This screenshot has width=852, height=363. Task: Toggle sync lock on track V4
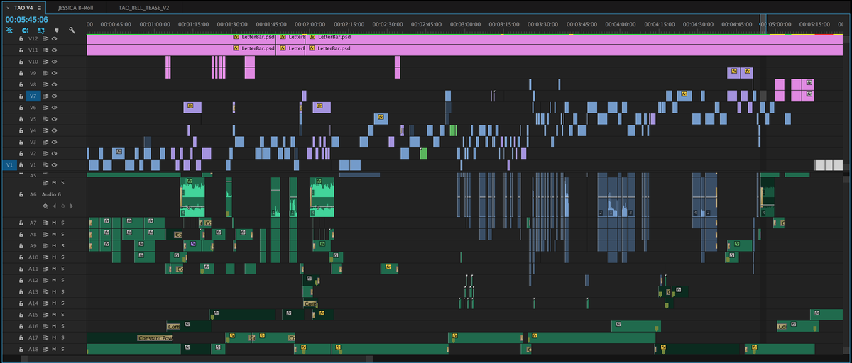pyautogui.click(x=45, y=130)
